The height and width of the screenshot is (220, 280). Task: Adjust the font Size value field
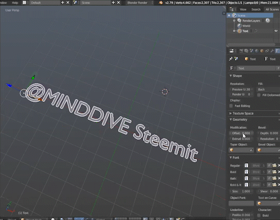click(241, 191)
